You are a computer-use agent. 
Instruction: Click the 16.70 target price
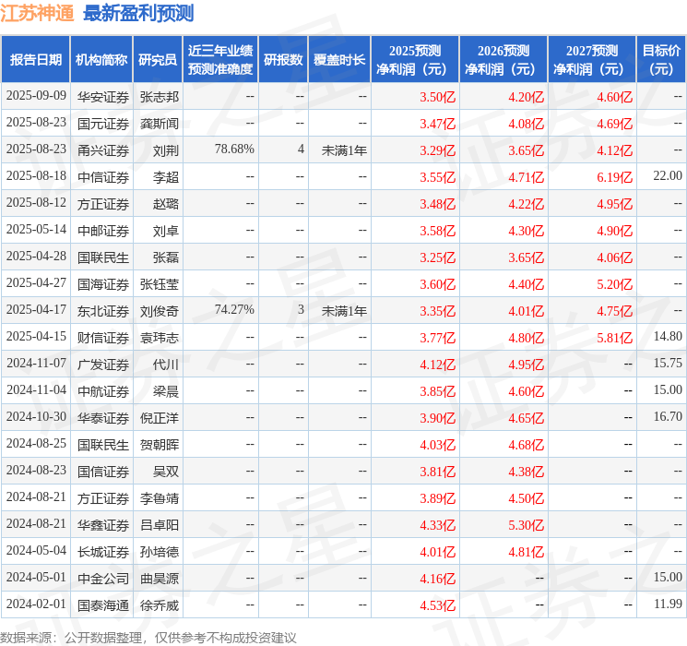668,416
